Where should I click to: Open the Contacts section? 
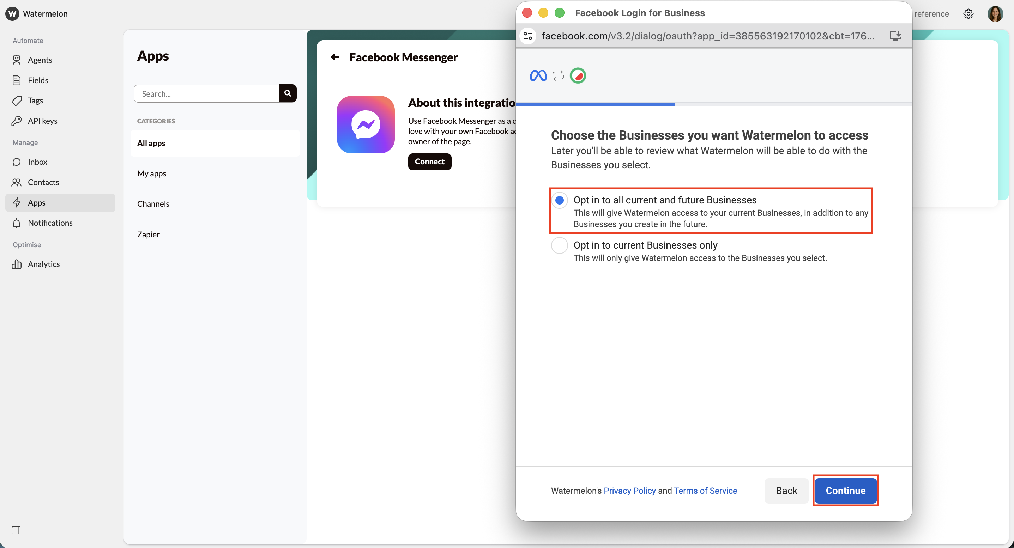point(43,182)
